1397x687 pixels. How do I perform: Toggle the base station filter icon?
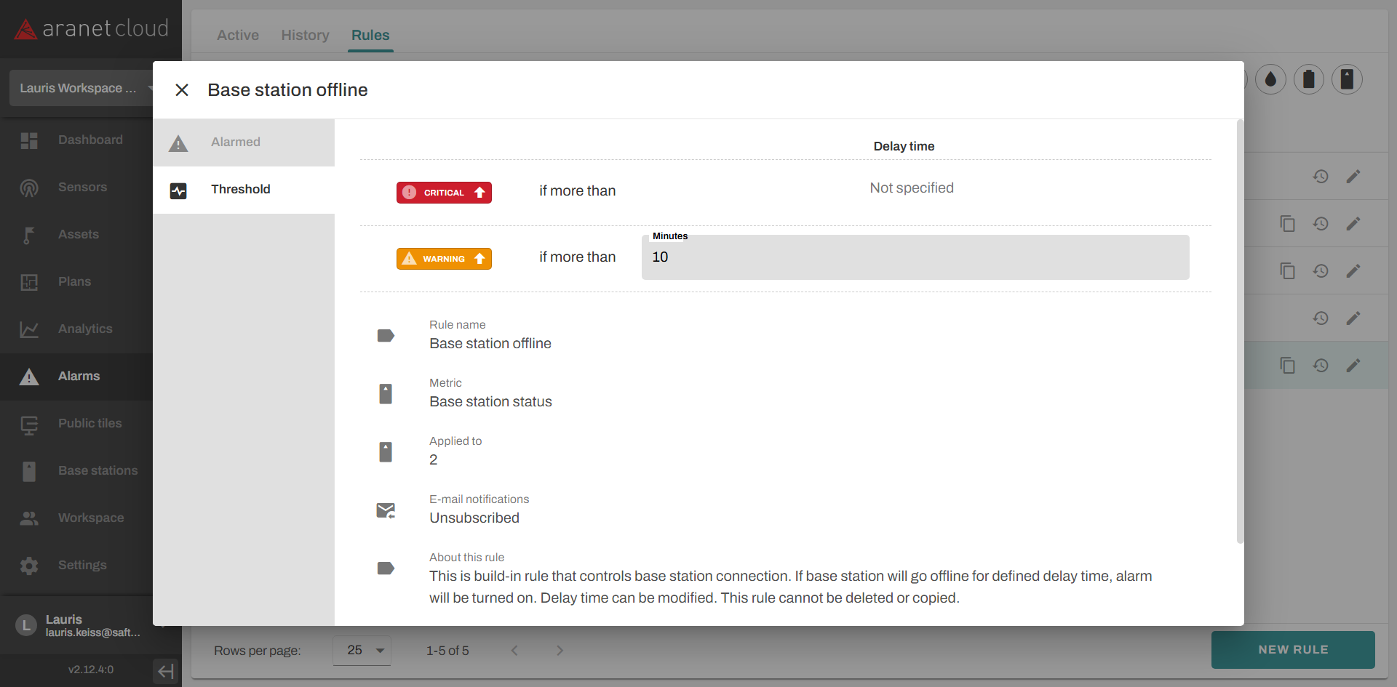point(1347,79)
